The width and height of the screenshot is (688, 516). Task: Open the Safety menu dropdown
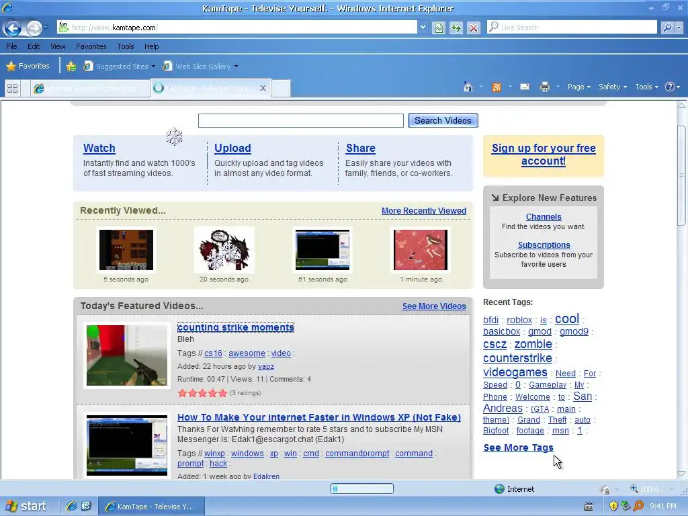pyautogui.click(x=613, y=87)
